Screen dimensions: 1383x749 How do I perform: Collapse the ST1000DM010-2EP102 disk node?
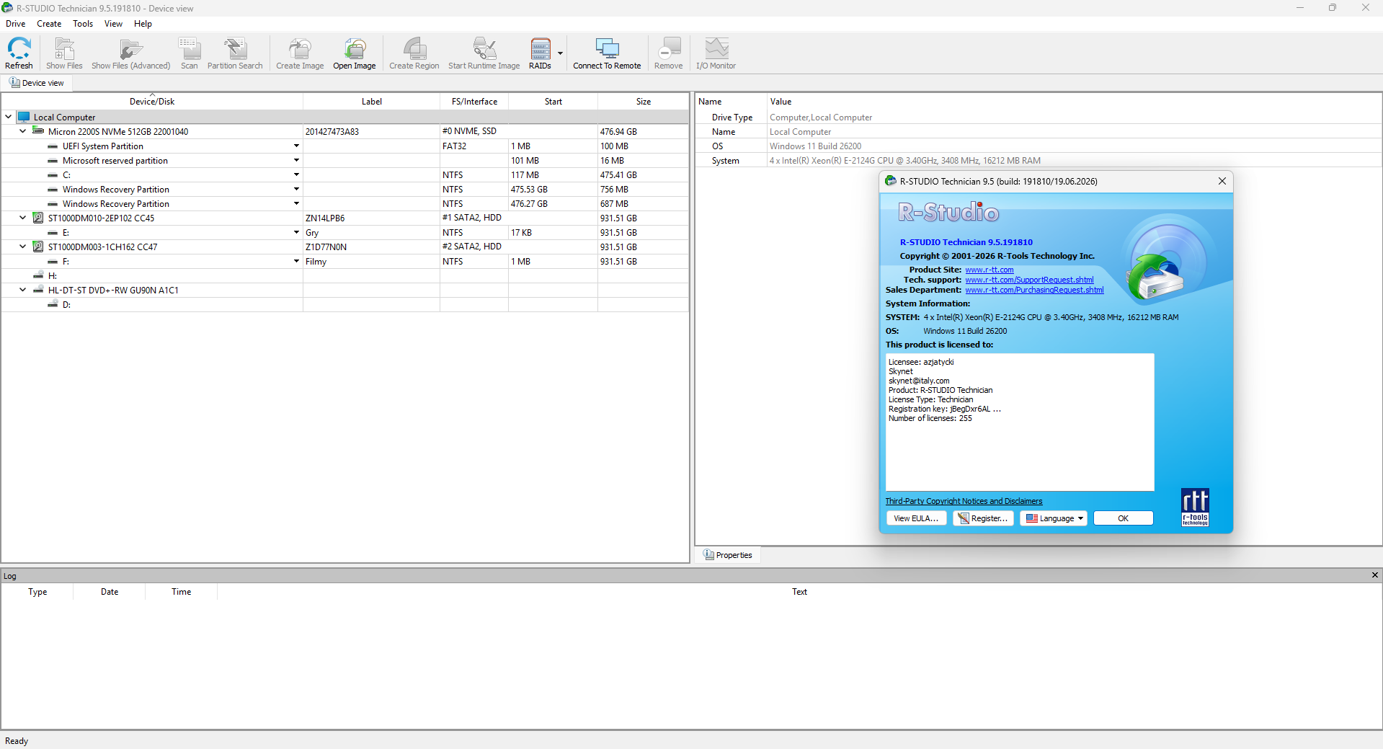coord(23,218)
